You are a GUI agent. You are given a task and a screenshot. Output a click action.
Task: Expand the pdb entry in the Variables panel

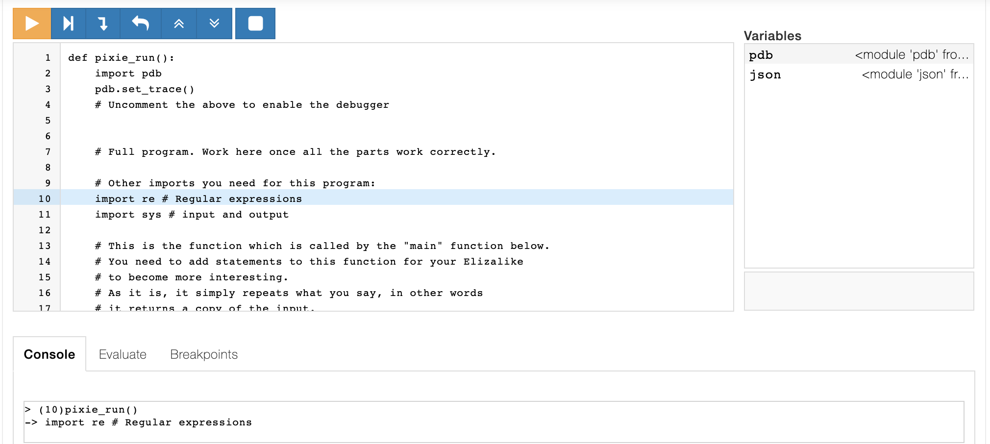click(x=760, y=55)
